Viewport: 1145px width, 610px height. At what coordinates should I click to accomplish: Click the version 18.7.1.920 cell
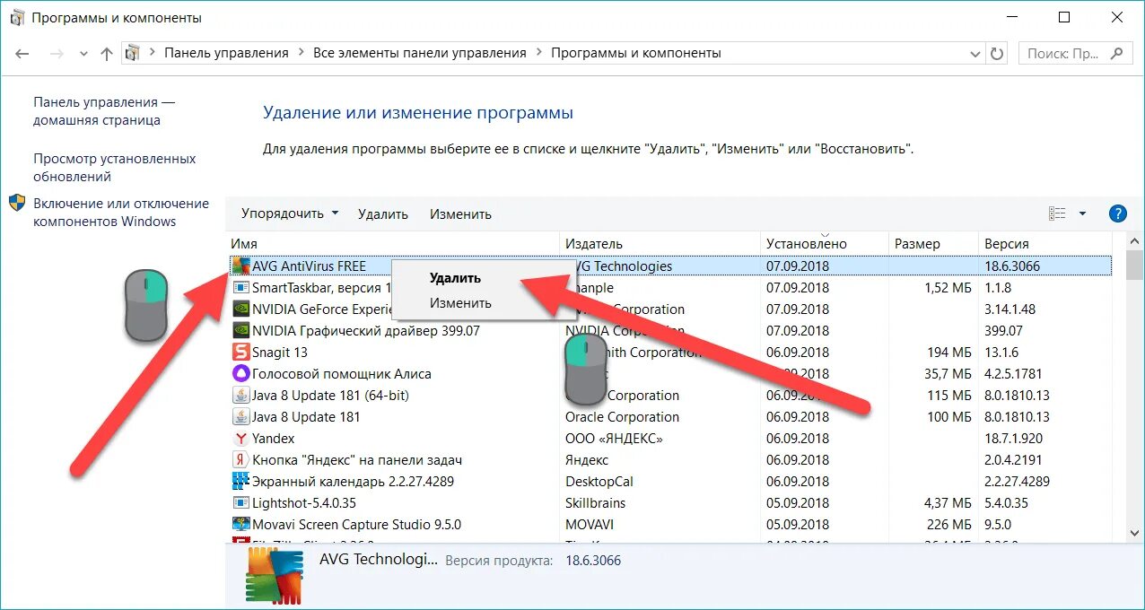click(1014, 438)
